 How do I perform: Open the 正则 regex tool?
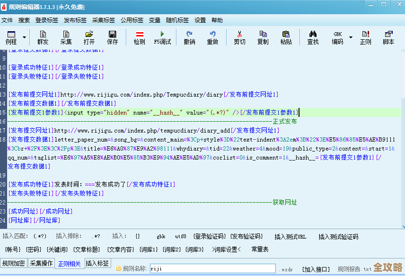(x=365, y=37)
